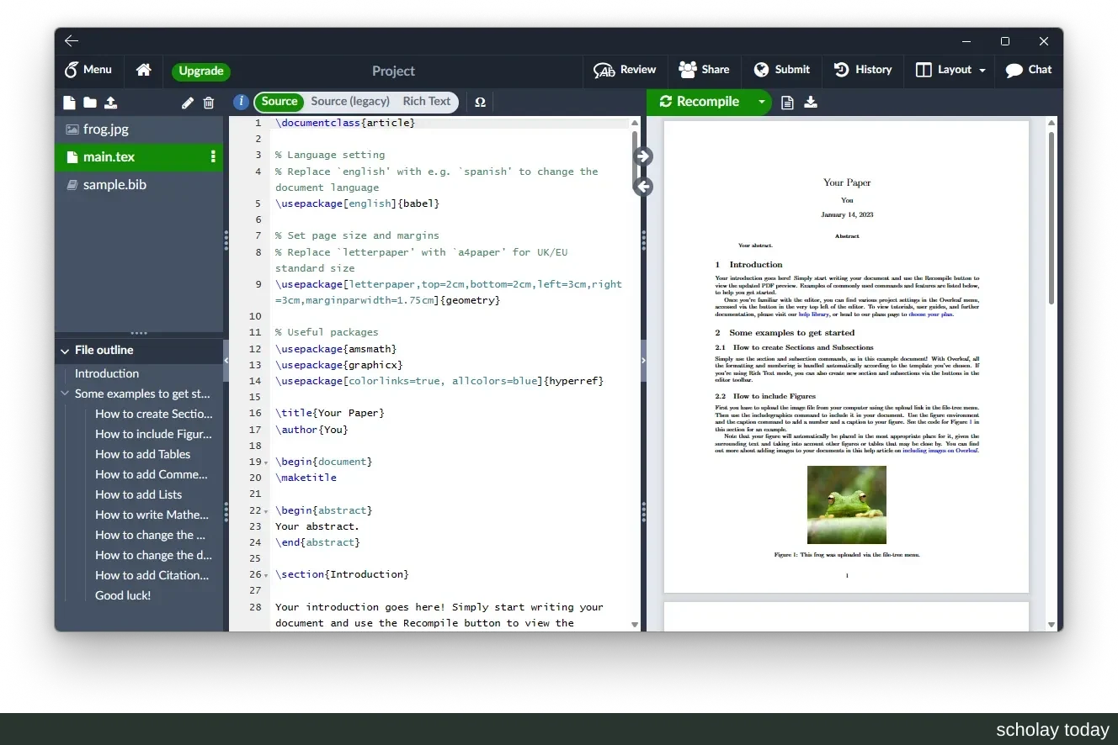Upload a file to project
The width and height of the screenshot is (1118, 745).
111,103
